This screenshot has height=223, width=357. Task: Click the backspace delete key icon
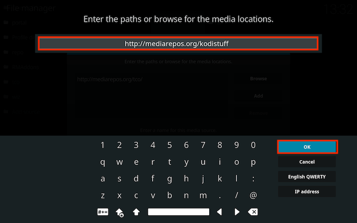pos(253,212)
